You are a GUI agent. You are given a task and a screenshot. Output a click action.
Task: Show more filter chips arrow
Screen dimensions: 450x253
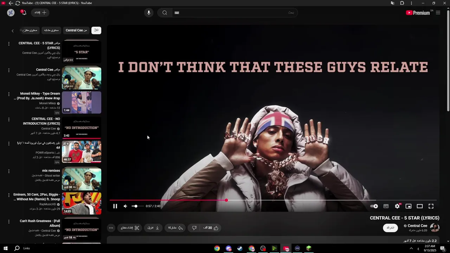13,31
